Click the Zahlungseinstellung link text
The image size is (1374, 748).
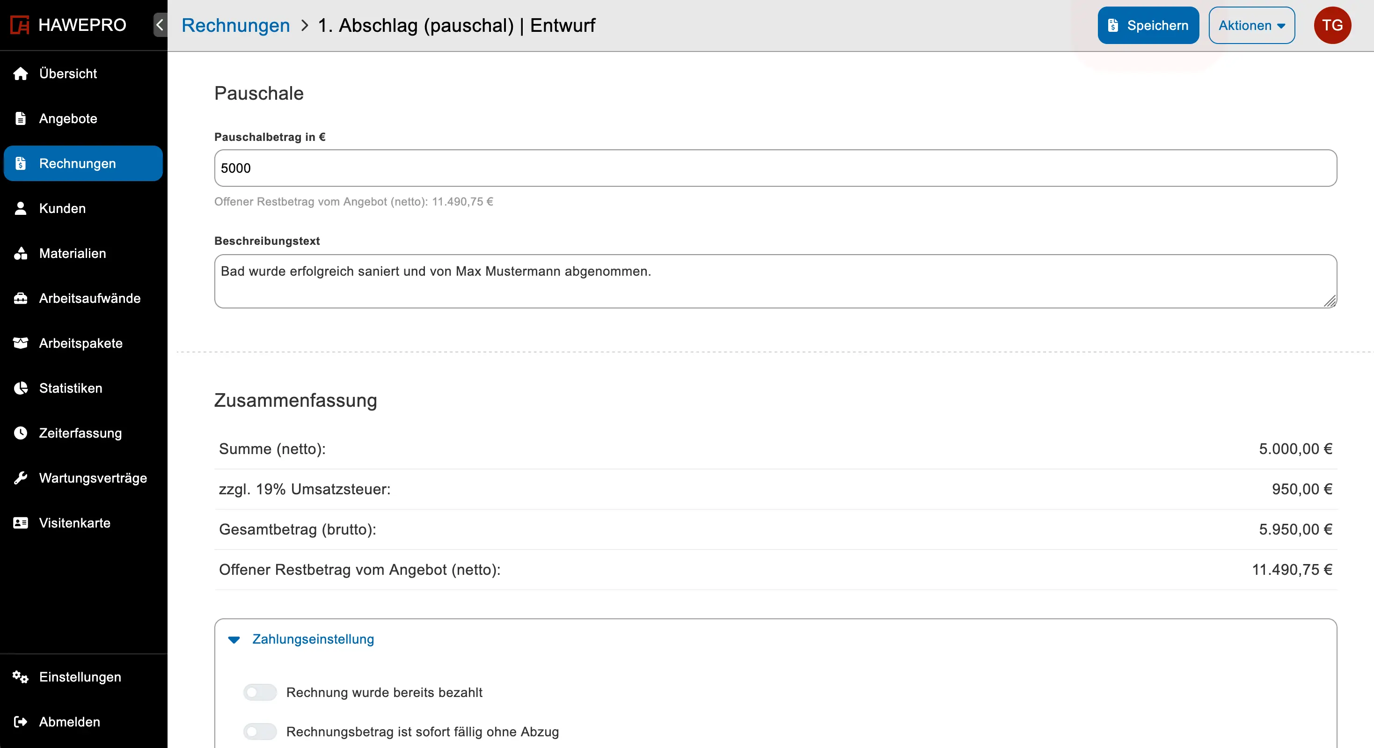(x=313, y=639)
